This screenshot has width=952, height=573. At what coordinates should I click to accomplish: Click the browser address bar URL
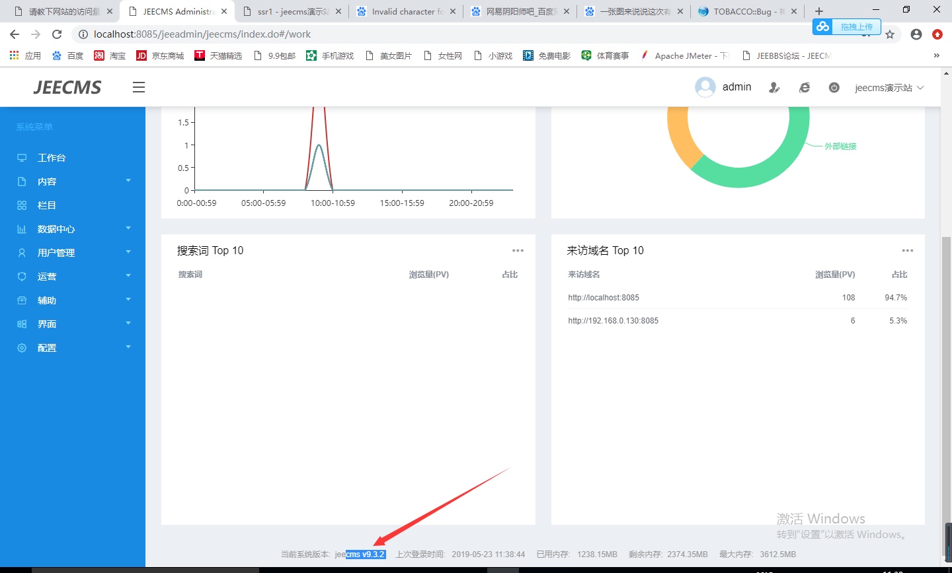tap(202, 34)
